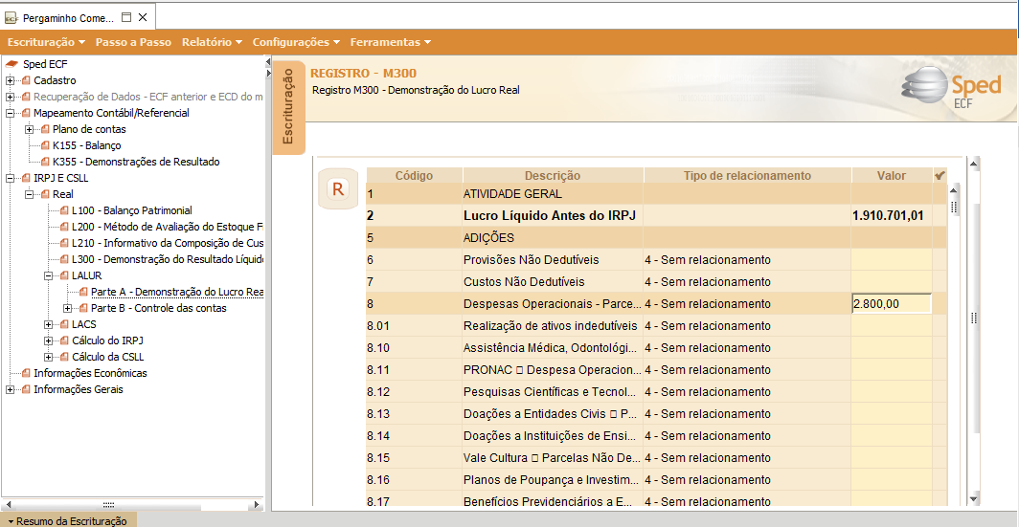The width and height of the screenshot is (1019, 527).
Task: Expand Recuperação de Dados tree node
Action: coord(10,97)
